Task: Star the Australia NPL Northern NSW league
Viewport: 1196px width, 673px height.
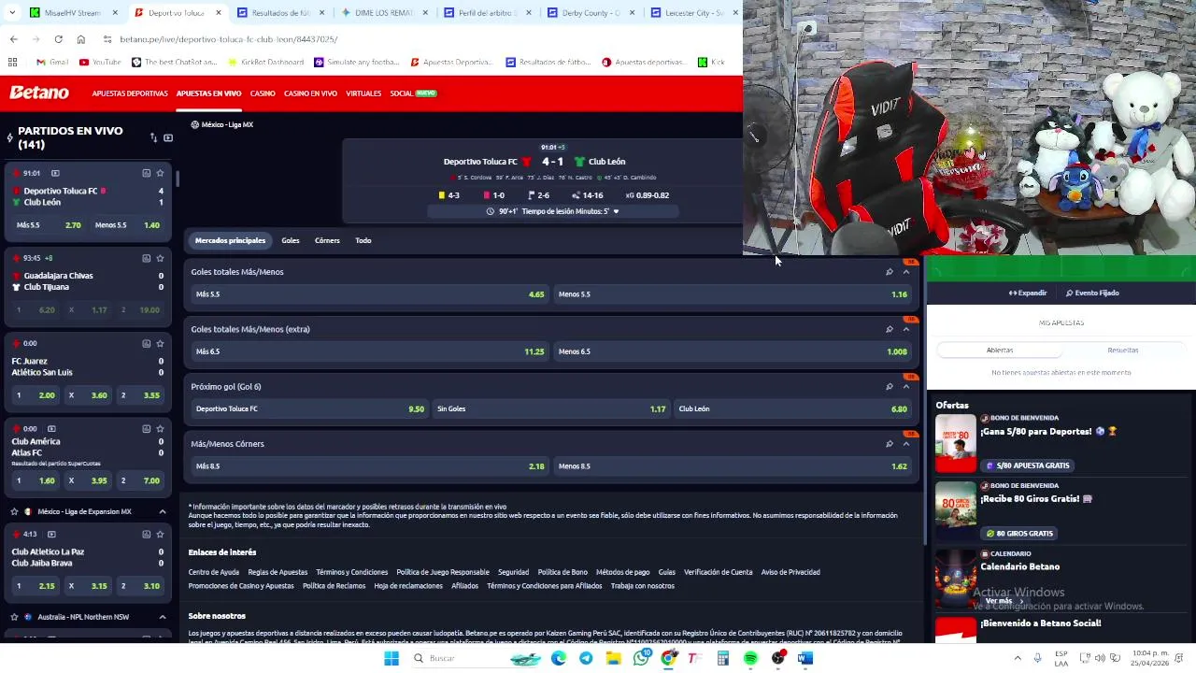Action: coord(14,617)
